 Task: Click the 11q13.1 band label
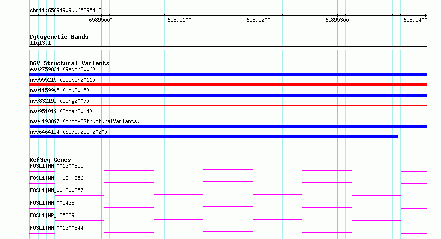point(40,43)
